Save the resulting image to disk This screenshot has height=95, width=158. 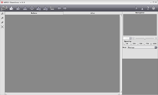(25, 8)
